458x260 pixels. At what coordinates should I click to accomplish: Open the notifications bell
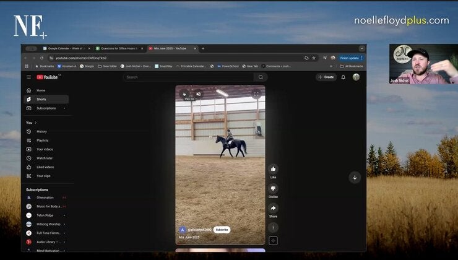pos(343,77)
